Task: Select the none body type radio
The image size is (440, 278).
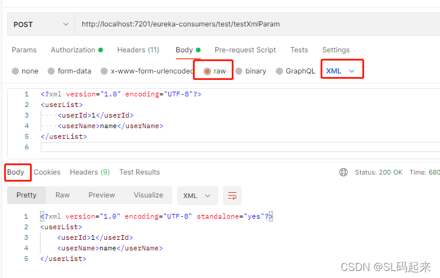Action: [x=15, y=71]
